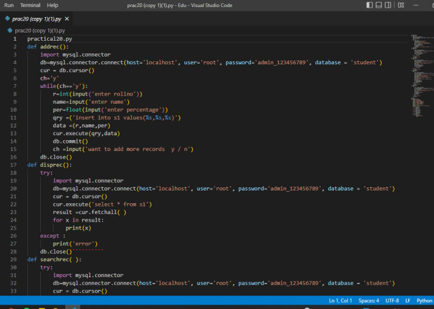
Task: Select the prac20 (copy 1)(1).py editor tab
Action: coord(36,19)
